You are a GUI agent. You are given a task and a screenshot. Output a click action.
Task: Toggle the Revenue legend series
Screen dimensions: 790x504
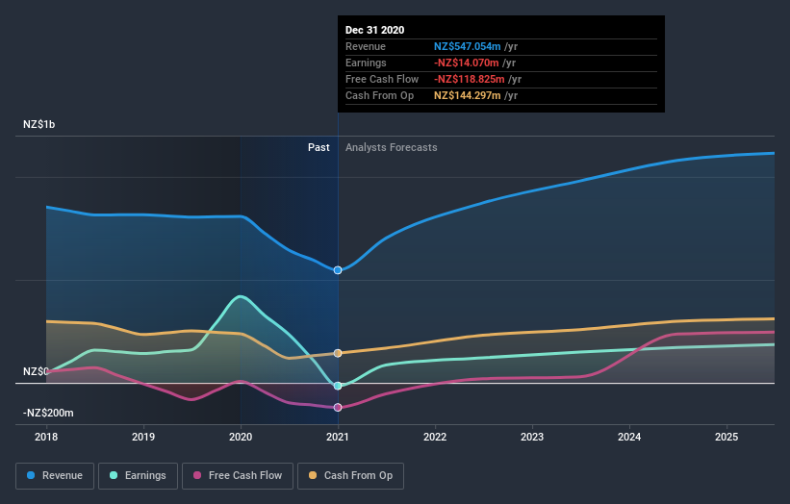click(x=55, y=476)
